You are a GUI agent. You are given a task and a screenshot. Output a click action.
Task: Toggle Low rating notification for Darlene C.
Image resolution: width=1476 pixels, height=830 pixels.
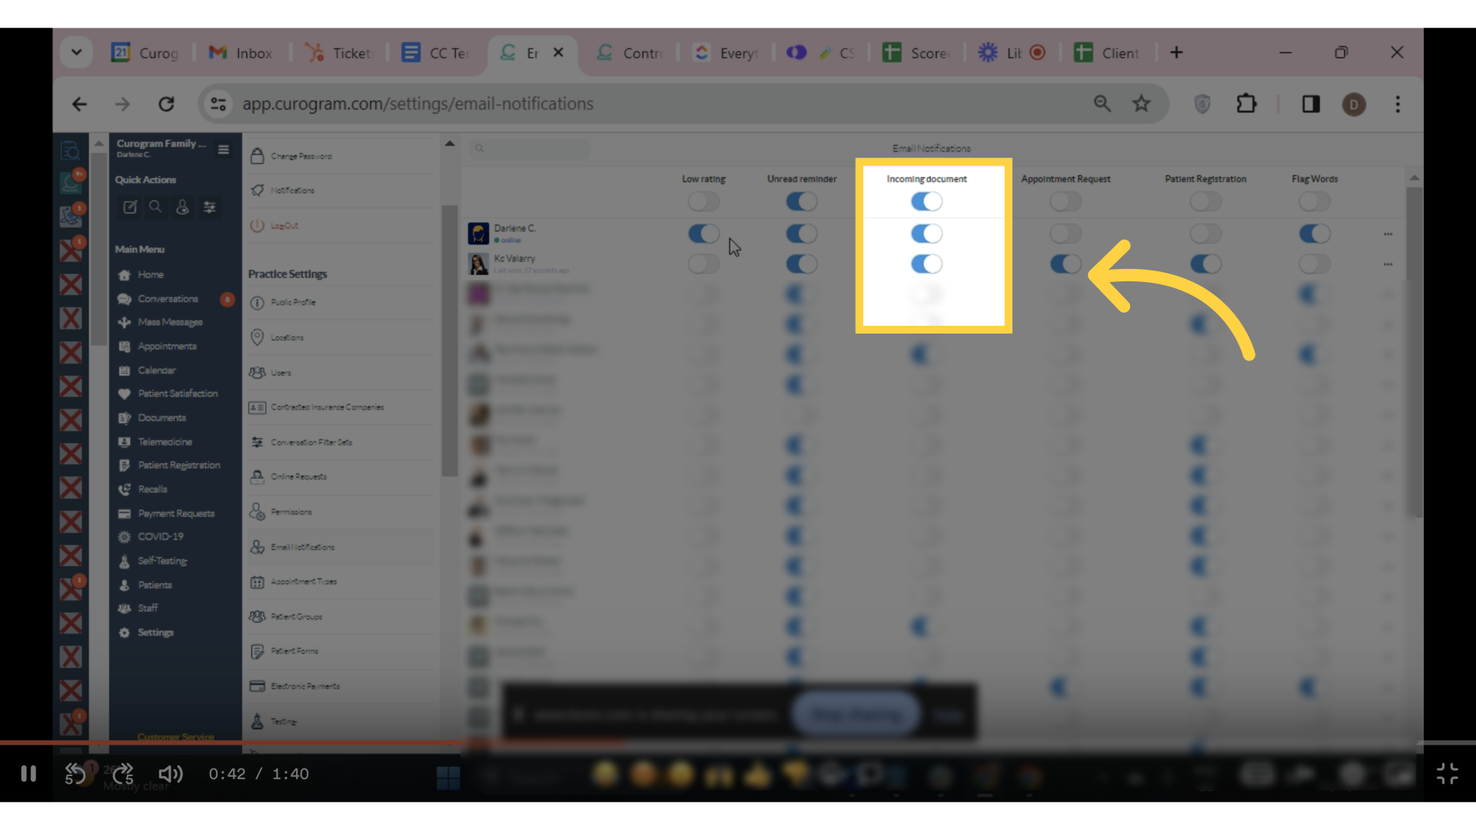703,233
